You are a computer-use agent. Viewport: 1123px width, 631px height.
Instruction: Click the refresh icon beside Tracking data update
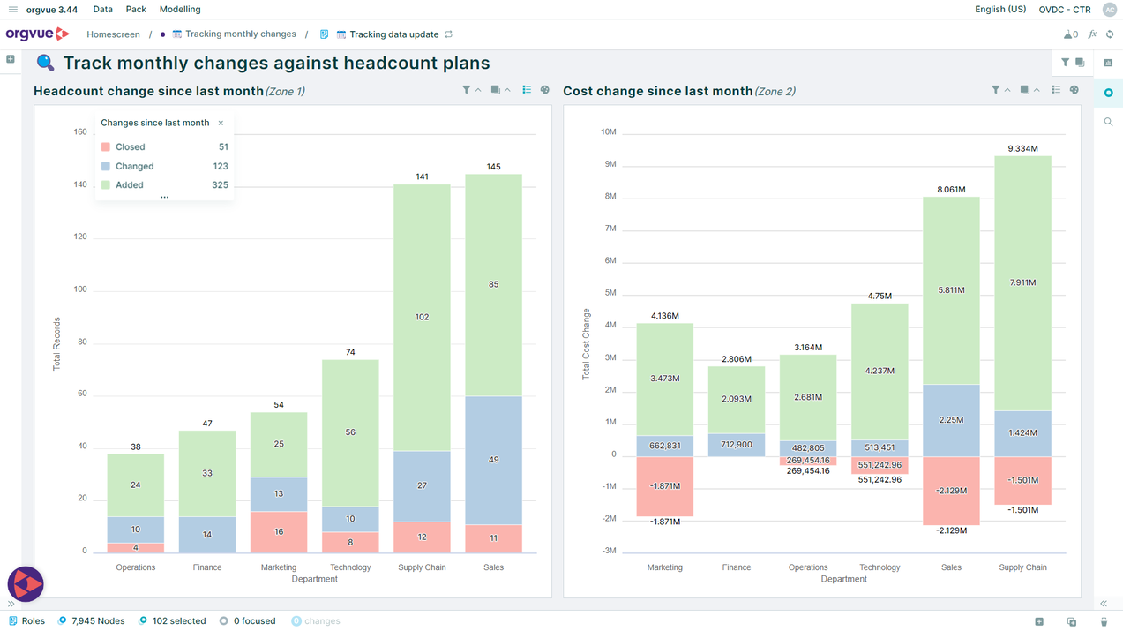[x=449, y=34]
